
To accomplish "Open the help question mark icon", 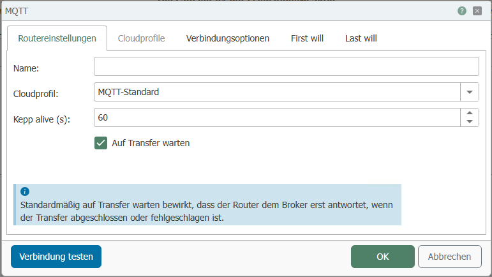I will pos(462,11).
